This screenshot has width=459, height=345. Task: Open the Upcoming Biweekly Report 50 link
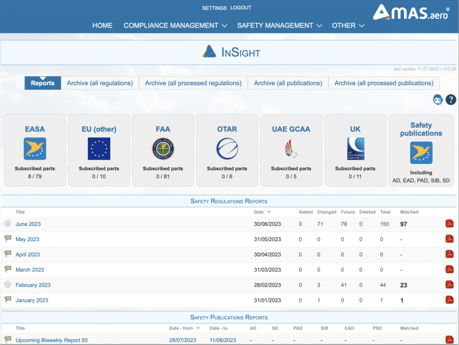click(x=52, y=340)
